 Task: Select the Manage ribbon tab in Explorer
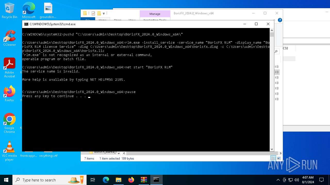[x=155, y=14]
